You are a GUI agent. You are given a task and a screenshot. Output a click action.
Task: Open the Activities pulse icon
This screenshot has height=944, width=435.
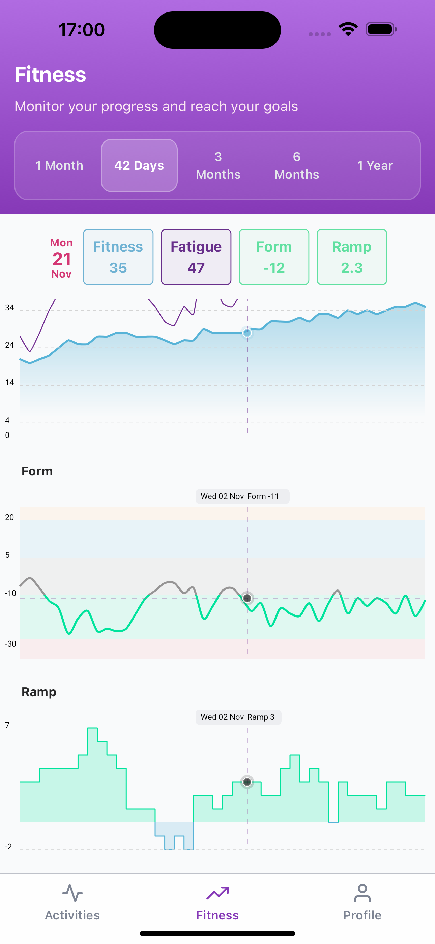72,893
